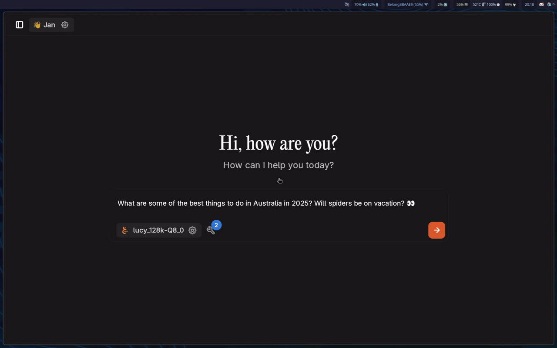The height and width of the screenshot is (348, 557).
Task: Toggle the hidden icons eye in the tray
Action: [346, 4]
